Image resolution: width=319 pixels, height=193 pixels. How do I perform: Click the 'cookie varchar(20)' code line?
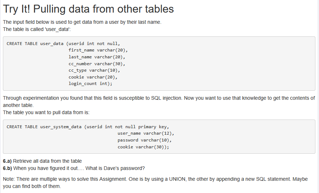(x=93, y=77)
